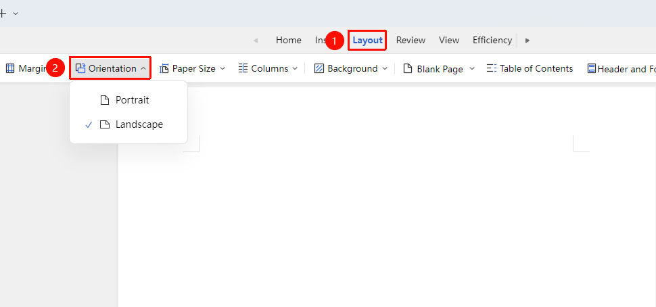Viewport: 656px width, 307px height.
Task: Click the Landscape page icon
Action: [105, 124]
